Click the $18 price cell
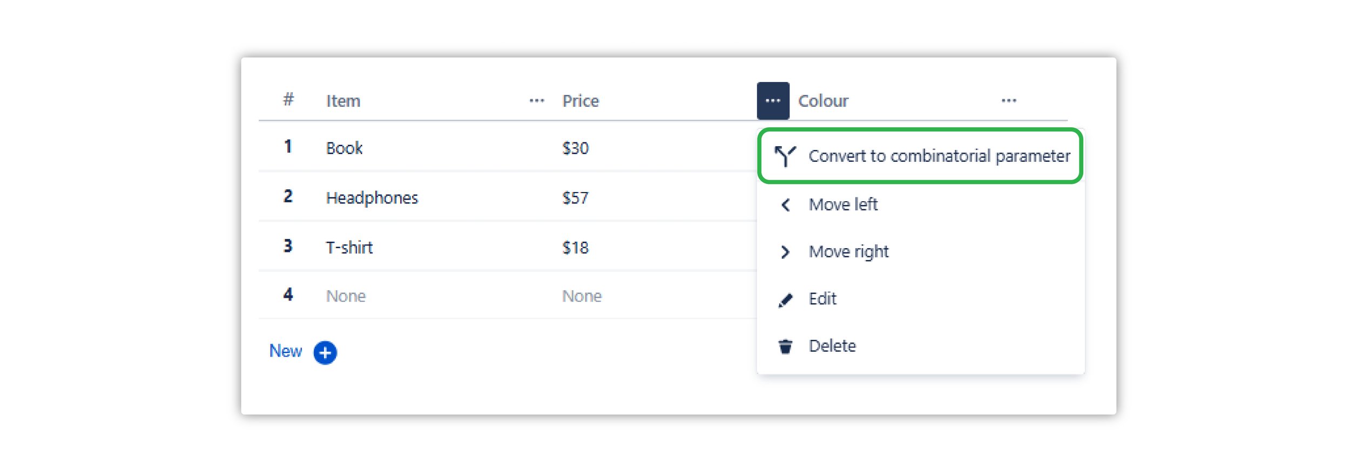Image resolution: width=1356 pixels, height=472 pixels. 576,248
